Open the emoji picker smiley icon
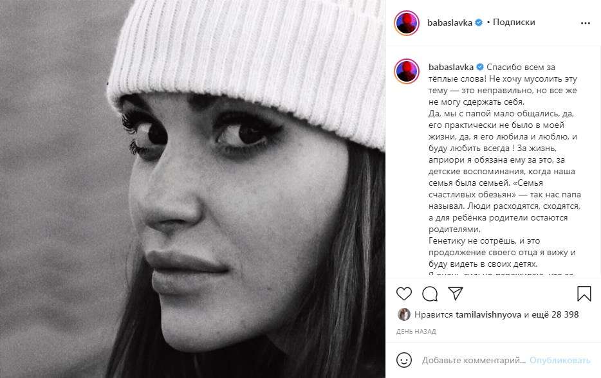Viewport: 601px width, 378px height. 404,360
